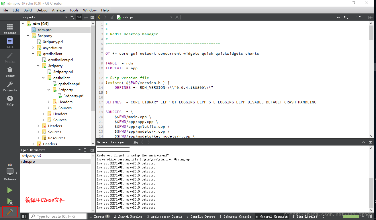Build the project with the hammer icon
Image resolution: width=376 pixels, height=220 pixels.
(x=10, y=212)
